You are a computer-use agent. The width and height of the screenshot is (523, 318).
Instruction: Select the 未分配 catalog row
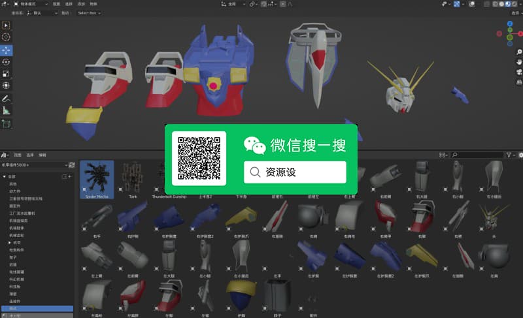click(x=37, y=315)
